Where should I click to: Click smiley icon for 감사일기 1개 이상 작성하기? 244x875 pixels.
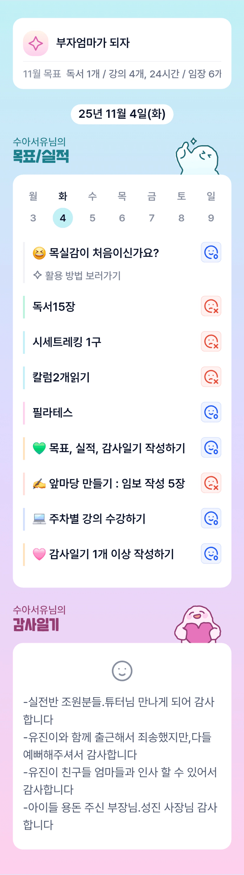tap(211, 554)
